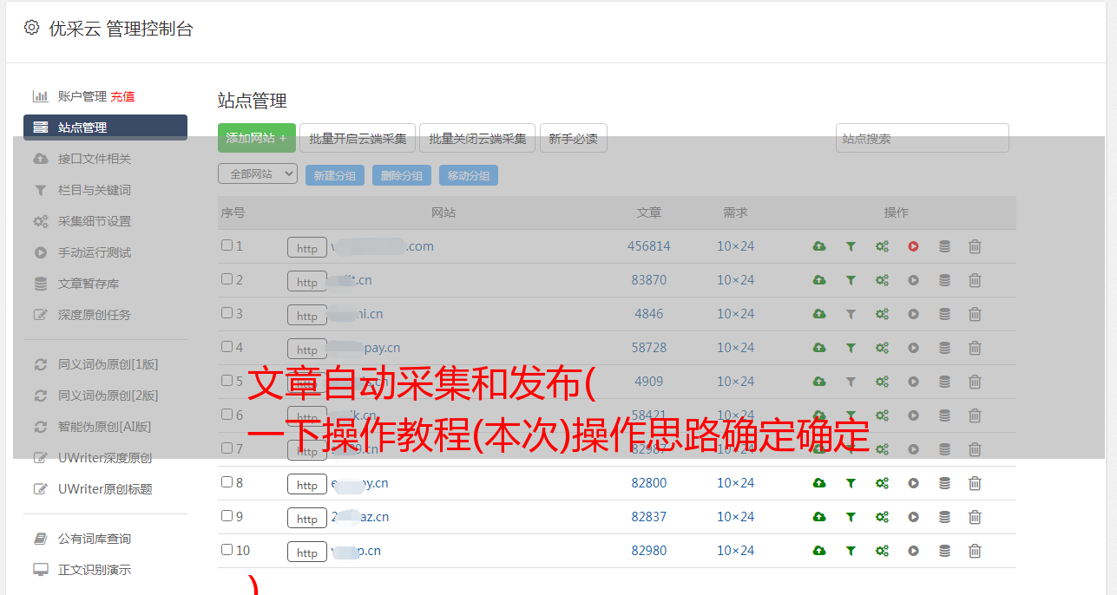Open 接口文件相关 in the sidebar
This screenshot has height=595, width=1117.
95,159
